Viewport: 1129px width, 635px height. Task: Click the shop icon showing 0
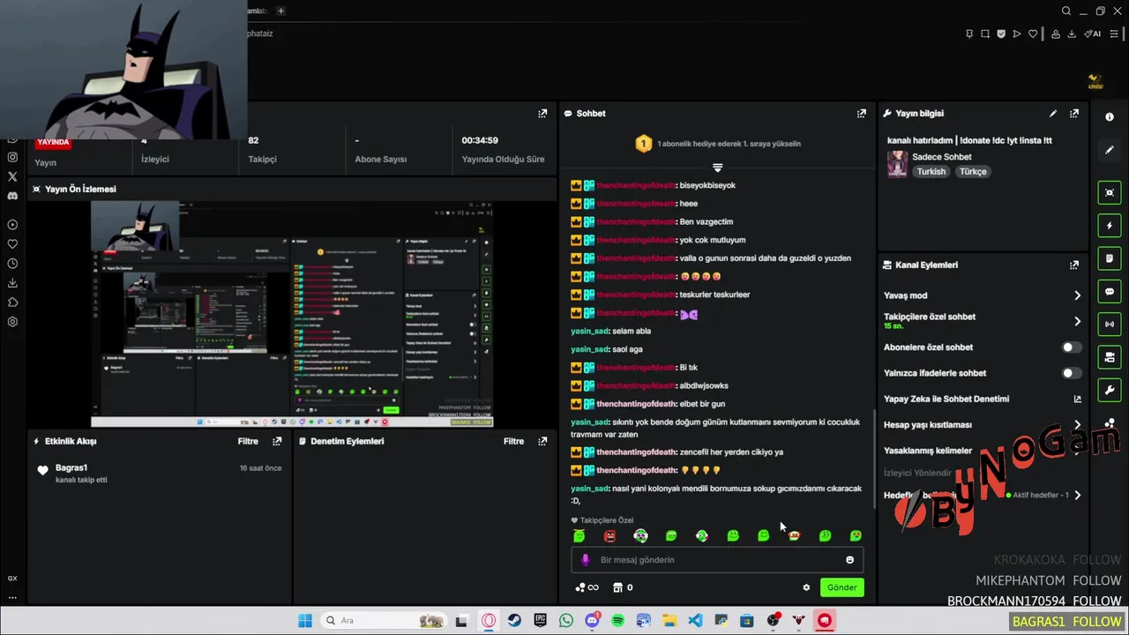click(x=623, y=587)
